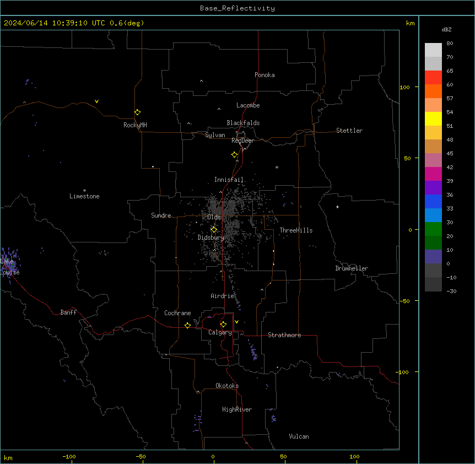Click the -100 tick on bottom axis

69,456
